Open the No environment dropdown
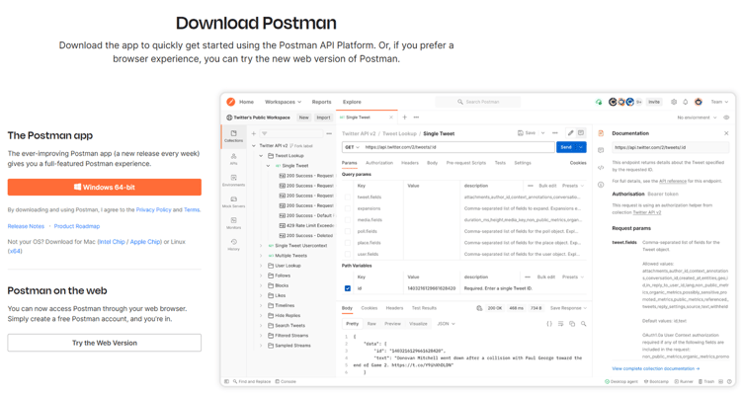The height and width of the screenshot is (395, 741). 698,118
